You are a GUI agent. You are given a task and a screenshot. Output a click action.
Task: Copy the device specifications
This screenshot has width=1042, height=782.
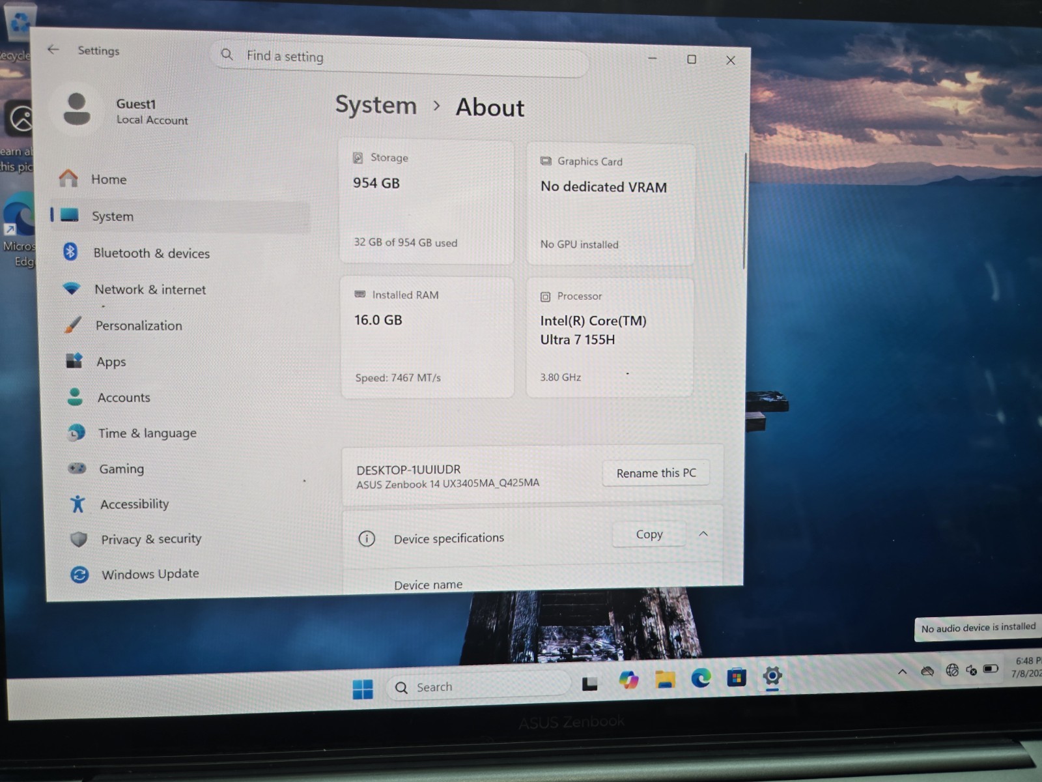(649, 534)
